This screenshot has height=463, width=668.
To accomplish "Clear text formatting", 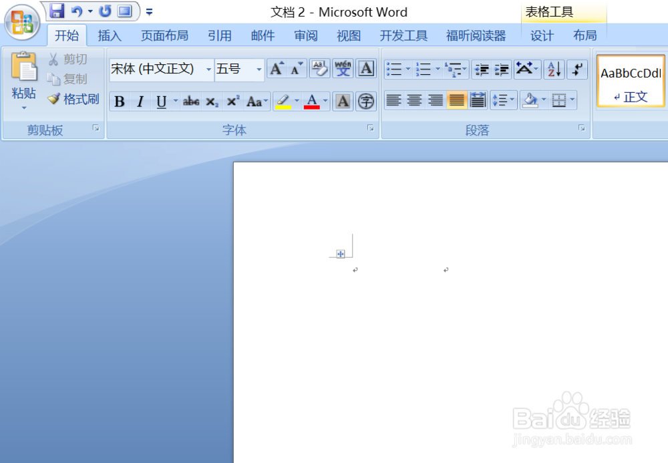I will click(x=319, y=69).
